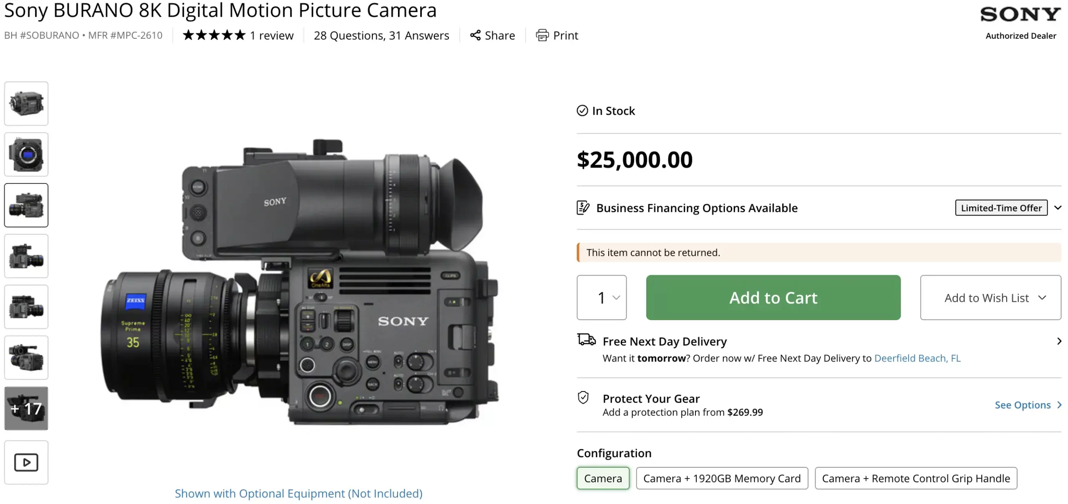The height and width of the screenshot is (504, 1068).
Task: Open the +17 more images thumbnail
Action: point(26,409)
